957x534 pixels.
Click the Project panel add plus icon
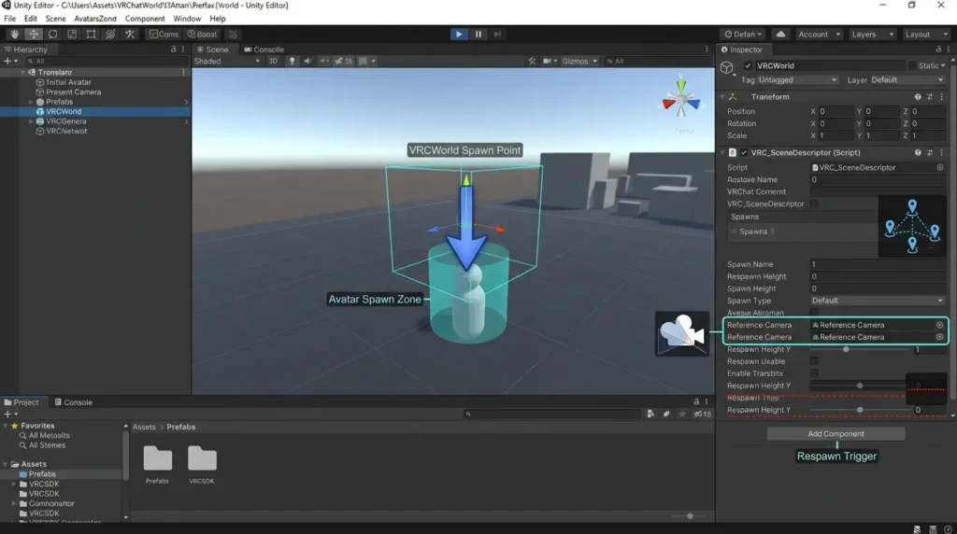click(x=7, y=414)
